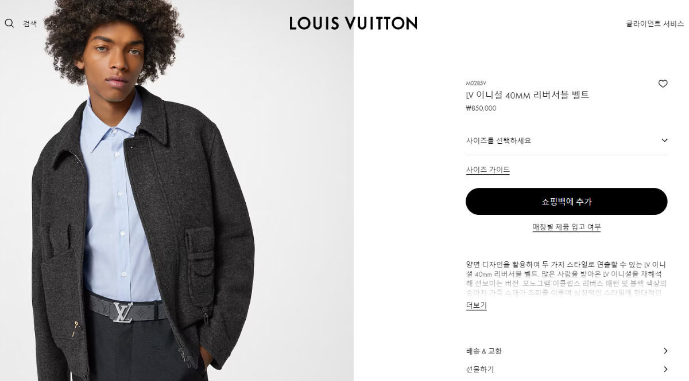The image size is (689, 381).
Task: Click the LV belt buckle in photo
Action: 122,312
